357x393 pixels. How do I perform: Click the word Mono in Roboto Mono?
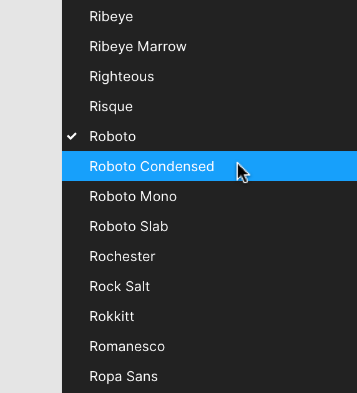click(159, 196)
